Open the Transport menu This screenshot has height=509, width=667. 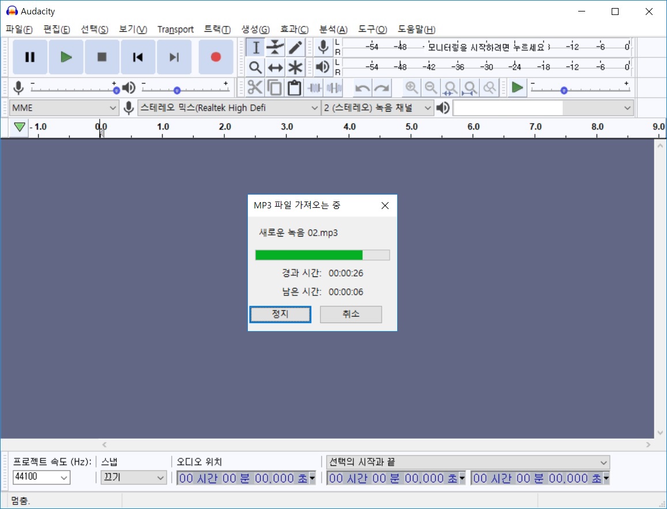[175, 29]
